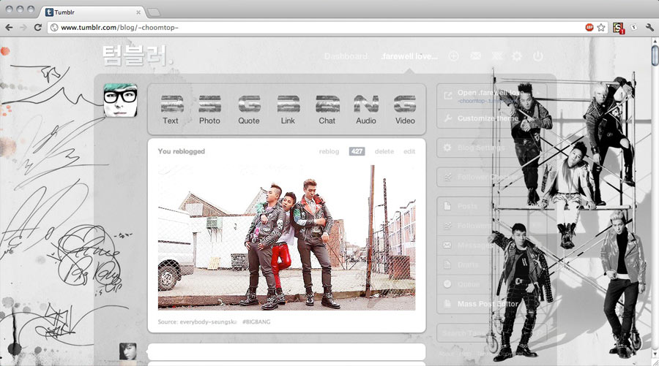The height and width of the screenshot is (366, 659).
Task: Click the plus icon to create a blog
Action: (453, 56)
